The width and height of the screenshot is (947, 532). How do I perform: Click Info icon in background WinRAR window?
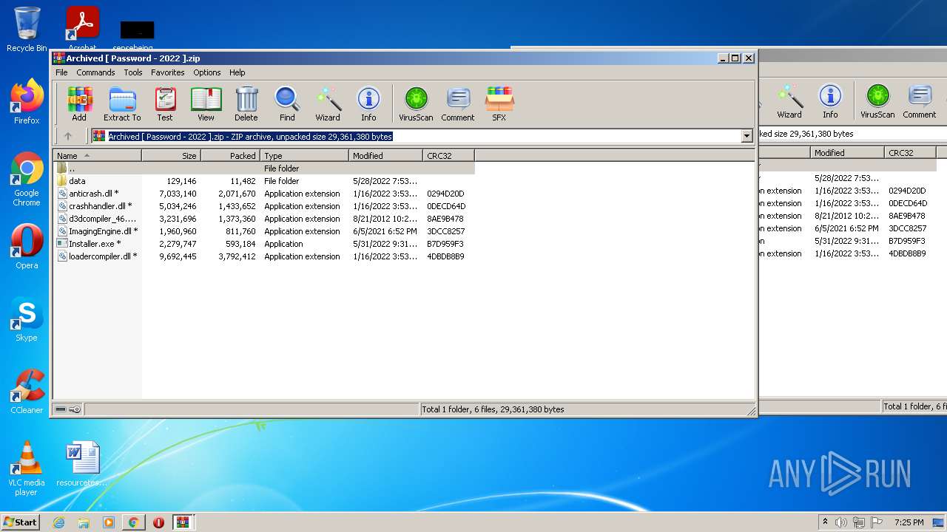(x=830, y=101)
